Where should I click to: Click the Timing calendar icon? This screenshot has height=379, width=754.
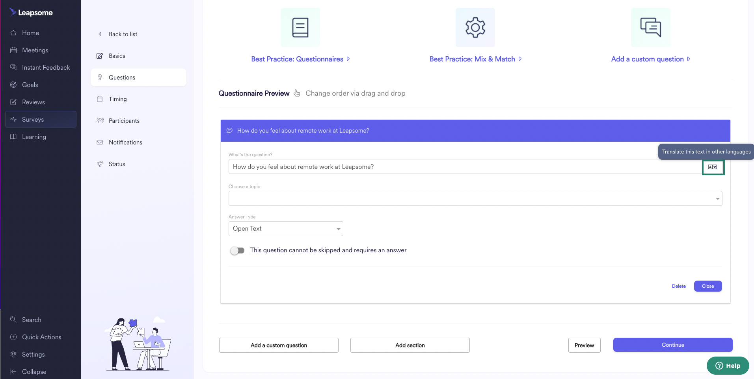click(x=100, y=99)
